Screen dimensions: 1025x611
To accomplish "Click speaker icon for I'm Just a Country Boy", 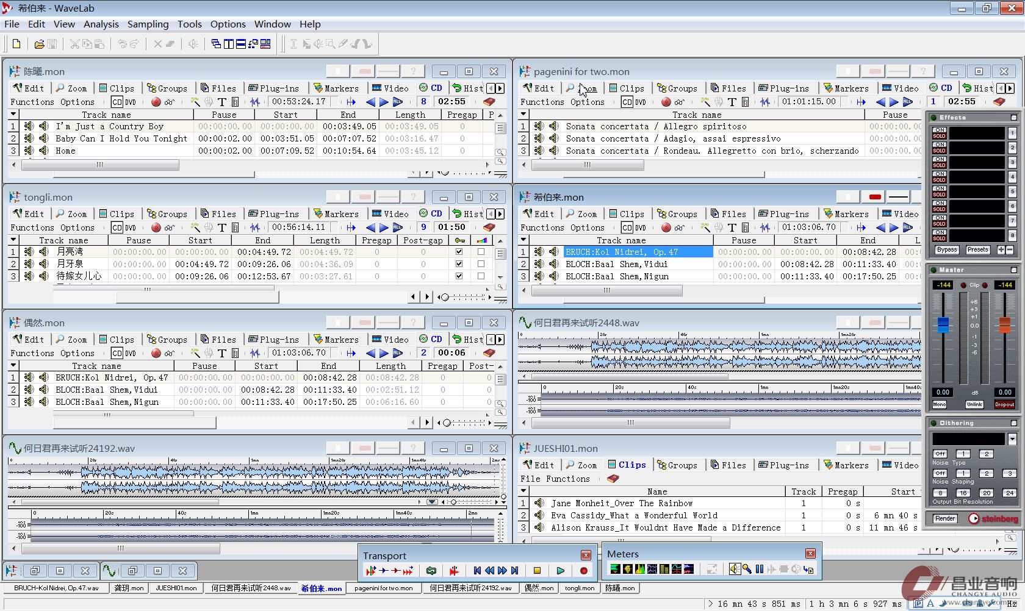I will coord(44,126).
